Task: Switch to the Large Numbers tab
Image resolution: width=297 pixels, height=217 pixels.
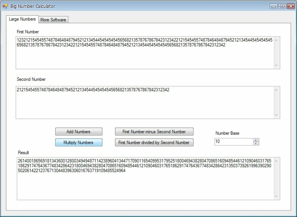Action: click(x=22, y=19)
